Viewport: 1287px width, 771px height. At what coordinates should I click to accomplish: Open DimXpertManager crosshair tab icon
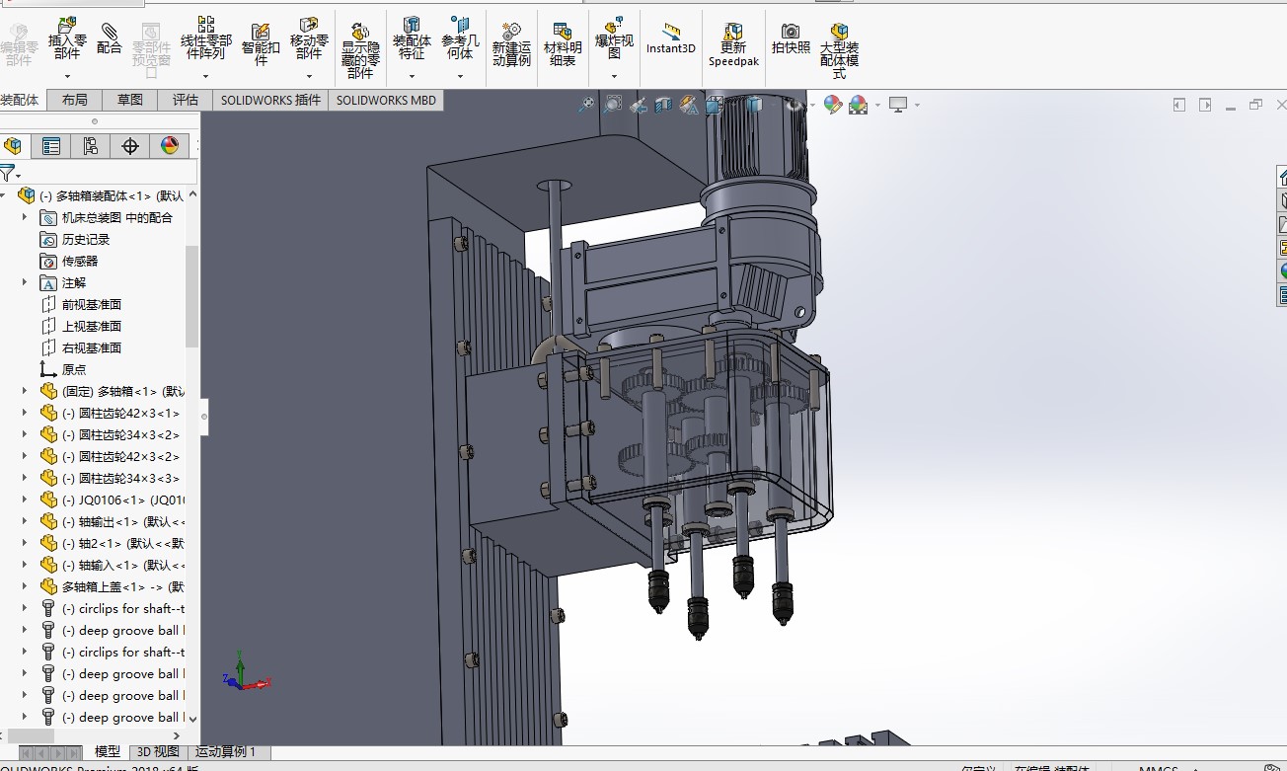point(130,146)
